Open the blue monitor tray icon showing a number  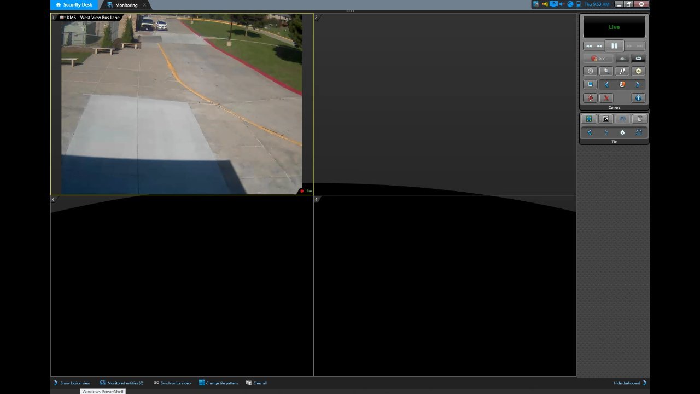[x=553, y=4]
